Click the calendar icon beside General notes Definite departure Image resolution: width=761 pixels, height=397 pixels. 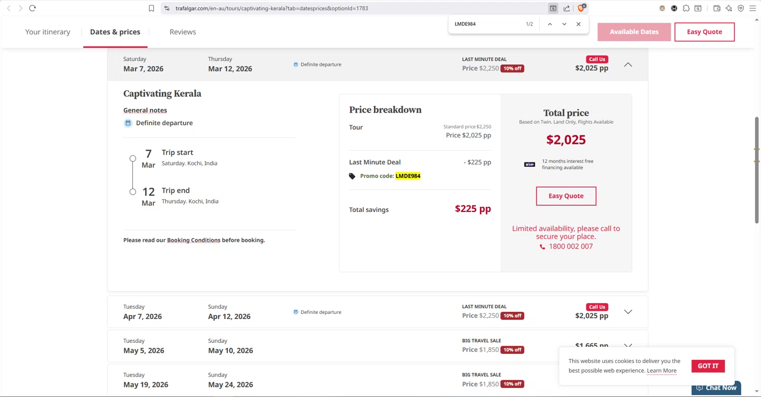pos(128,123)
